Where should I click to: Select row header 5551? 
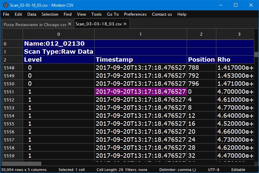coord(12,92)
